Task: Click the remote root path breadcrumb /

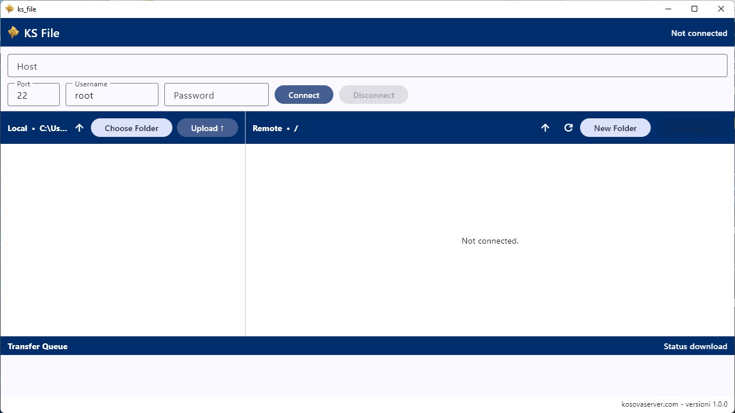Action: click(296, 128)
